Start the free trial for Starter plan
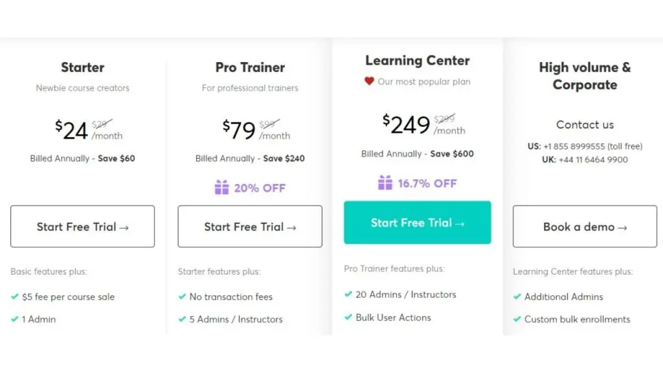The image size is (663, 373). click(82, 227)
